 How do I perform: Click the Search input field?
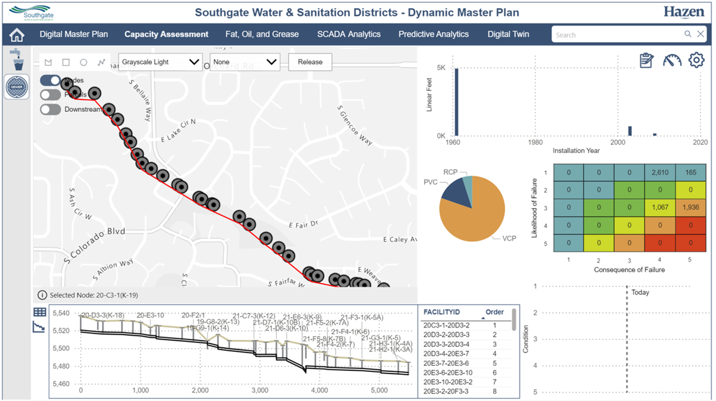(618, 35)
